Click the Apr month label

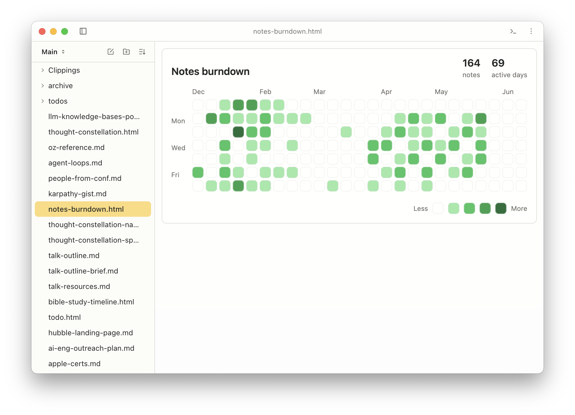point(386,92)
